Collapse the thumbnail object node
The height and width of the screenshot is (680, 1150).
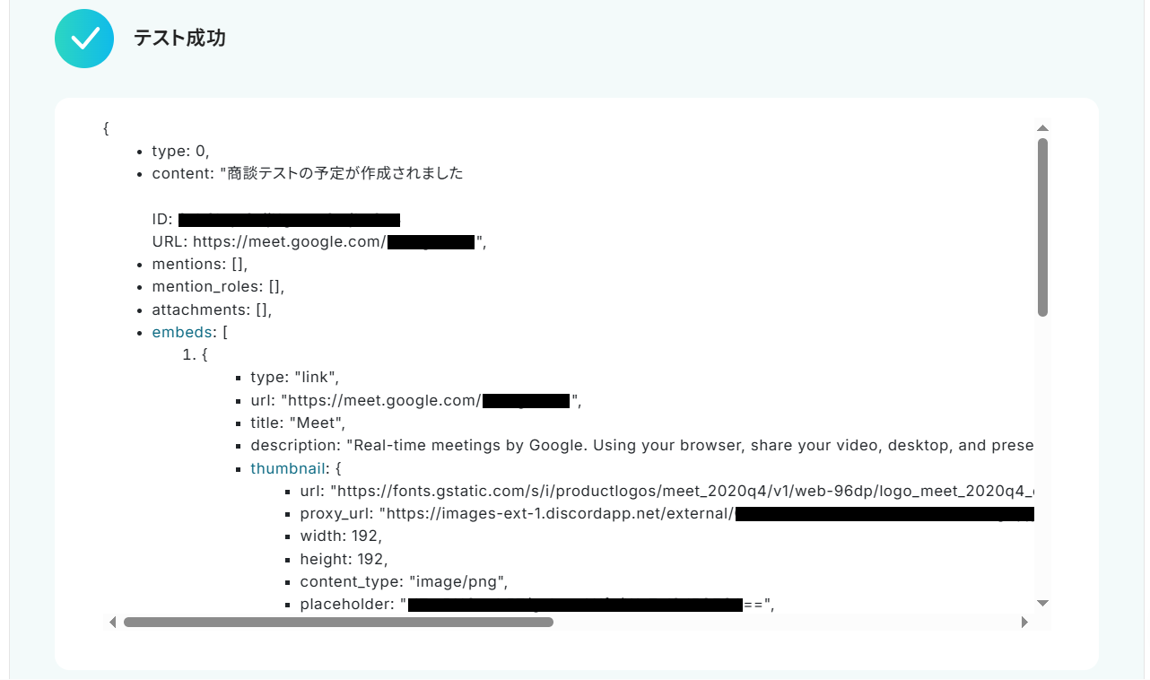(281, 468)
